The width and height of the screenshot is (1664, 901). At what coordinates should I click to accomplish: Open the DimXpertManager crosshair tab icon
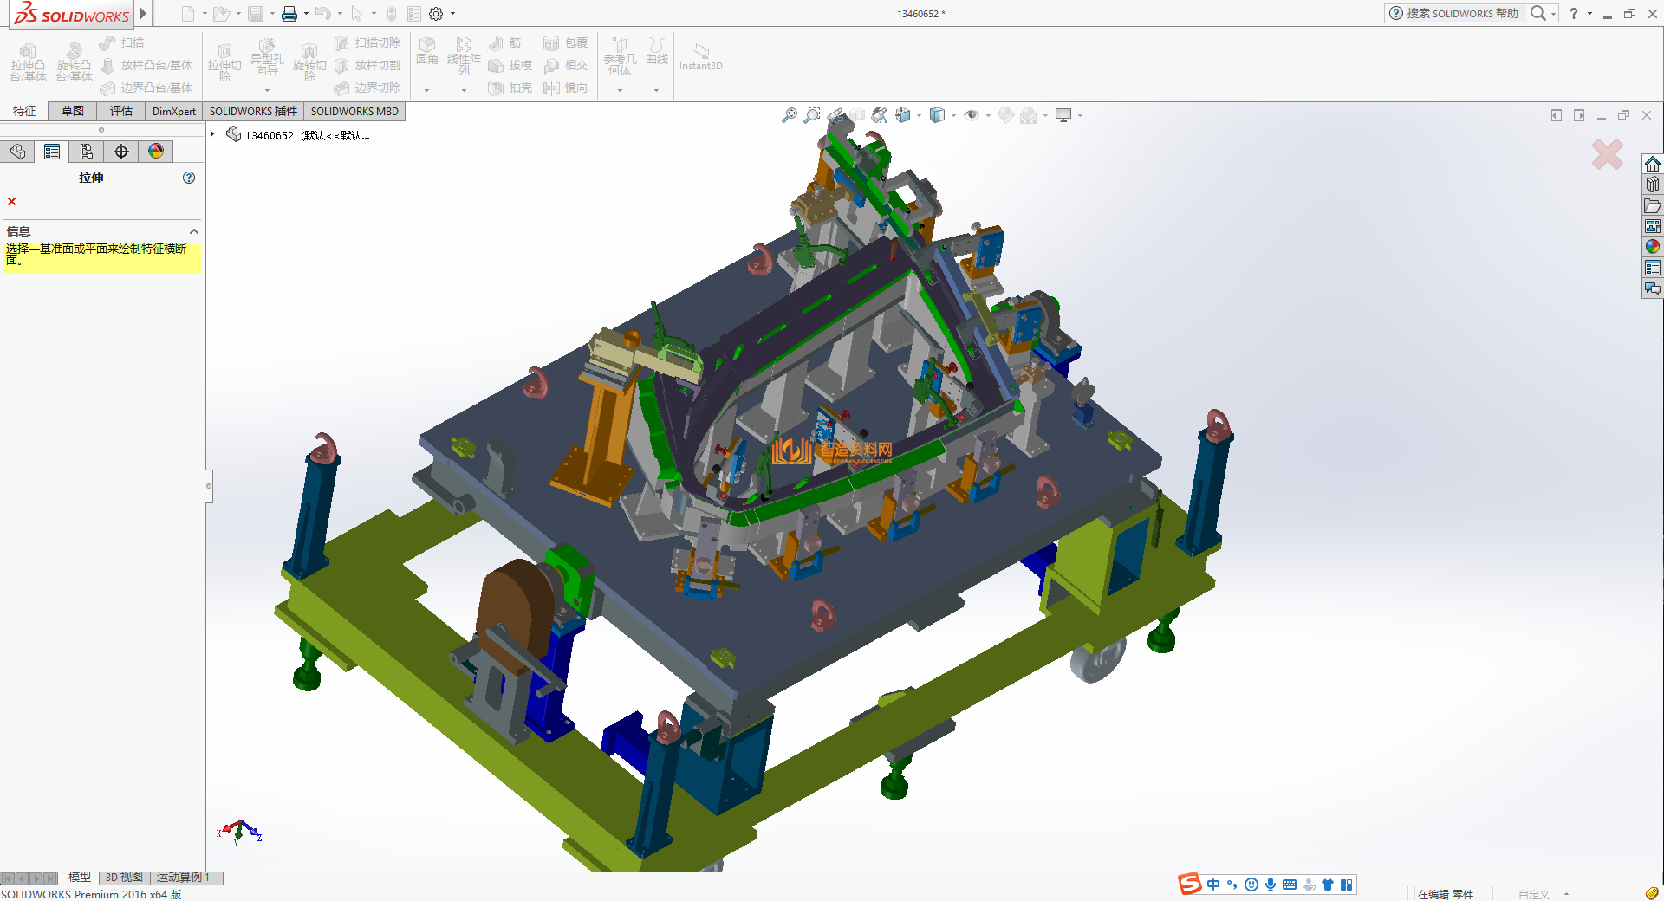121,152
